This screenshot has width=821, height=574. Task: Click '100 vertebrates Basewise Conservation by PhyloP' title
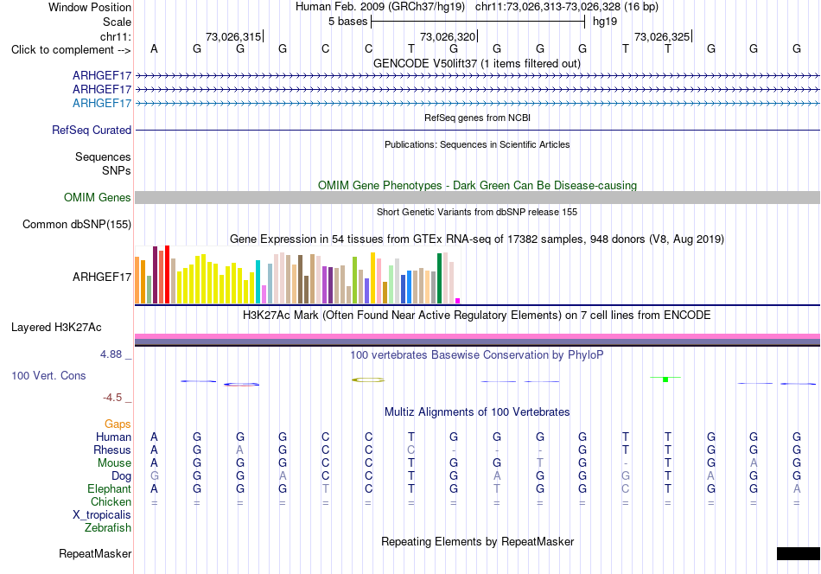(477, 355)
